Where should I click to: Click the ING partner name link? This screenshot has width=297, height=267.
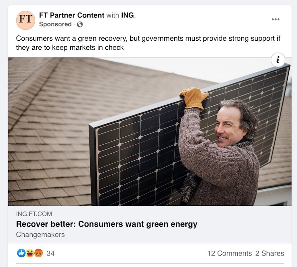click(x=128, y=15)
